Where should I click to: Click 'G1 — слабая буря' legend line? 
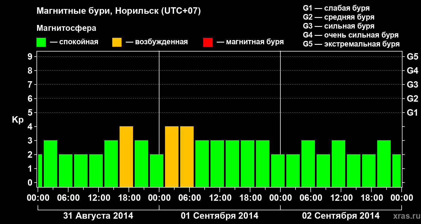click(x=336, y=8)
